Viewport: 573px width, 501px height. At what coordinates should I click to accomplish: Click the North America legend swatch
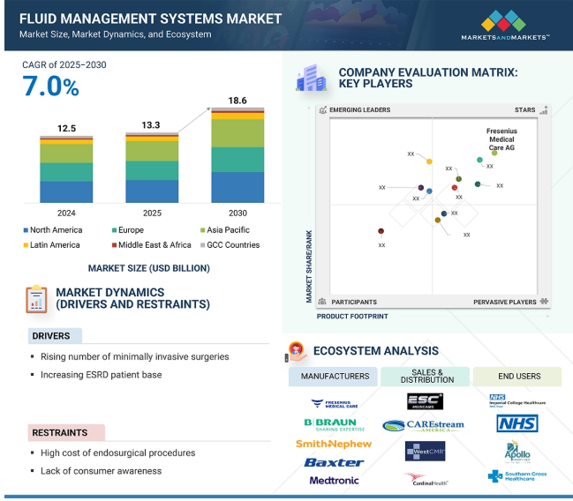pos(26,230)
